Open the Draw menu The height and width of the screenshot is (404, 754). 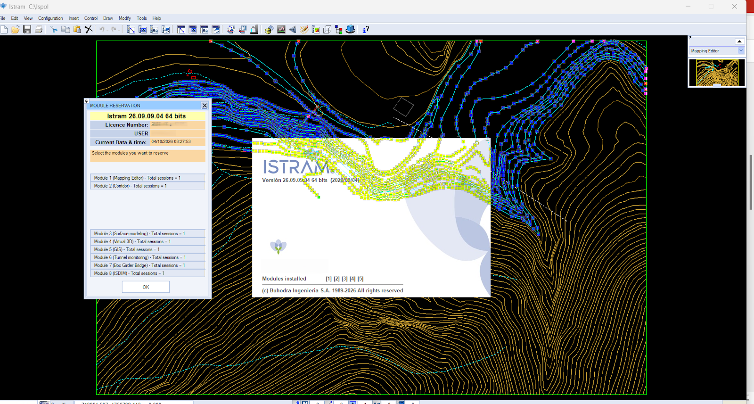(108, 18)
